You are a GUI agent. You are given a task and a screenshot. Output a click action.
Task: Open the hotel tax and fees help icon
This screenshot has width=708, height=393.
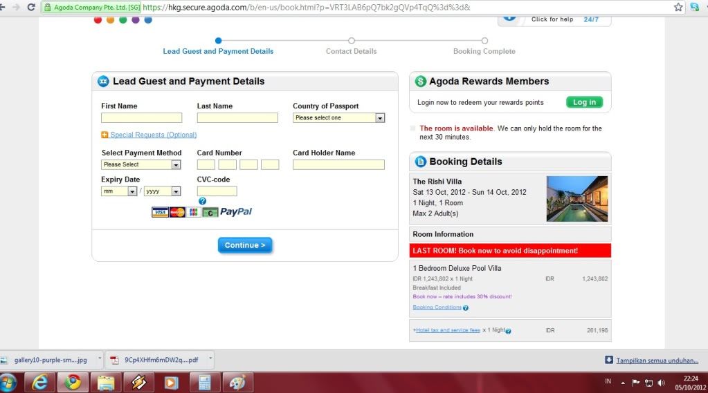[x=508, y=332]
